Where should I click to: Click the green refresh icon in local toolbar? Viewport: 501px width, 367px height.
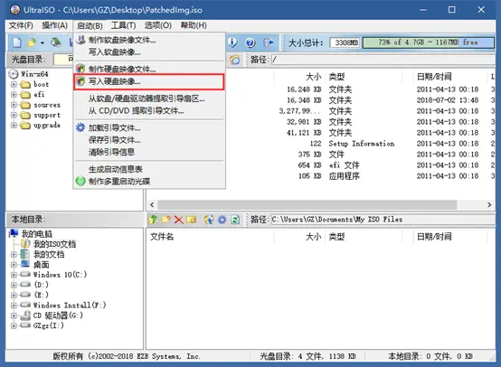tap(235, 220)
